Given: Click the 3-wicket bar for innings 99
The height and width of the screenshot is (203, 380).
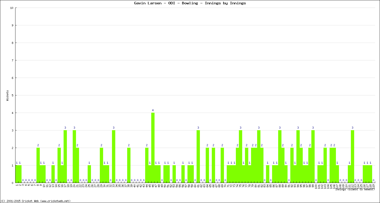Looking at the screenshot, I should click(x=313, y=156).
